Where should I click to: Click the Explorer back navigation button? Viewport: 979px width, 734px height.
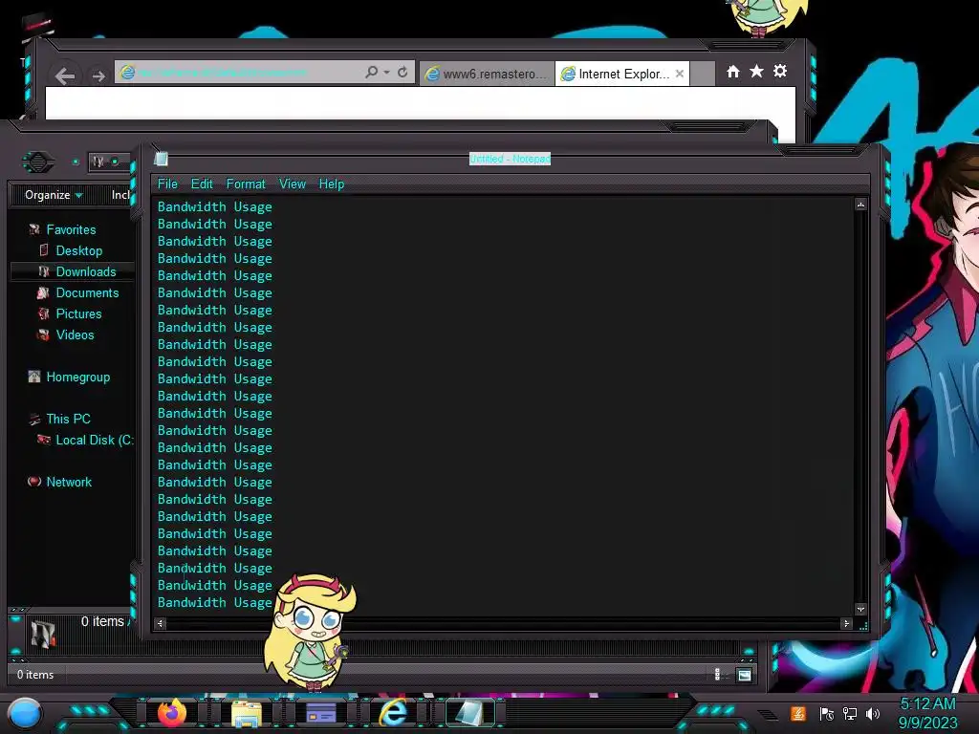(38, 162)
